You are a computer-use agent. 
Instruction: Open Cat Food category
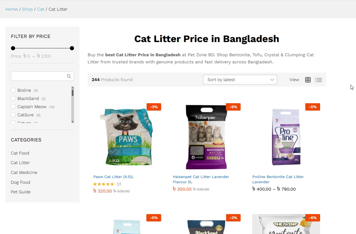[x=20, y=153]
